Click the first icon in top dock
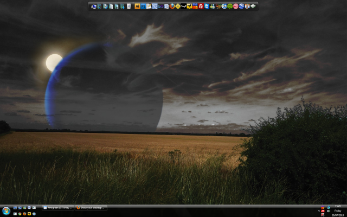This screenshot has width=347, height=217. click(x=94, y=6)
